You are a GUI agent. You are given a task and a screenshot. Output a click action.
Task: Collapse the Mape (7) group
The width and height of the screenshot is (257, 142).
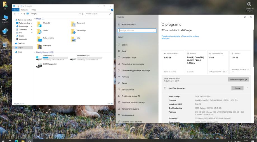tap(35, 19)
